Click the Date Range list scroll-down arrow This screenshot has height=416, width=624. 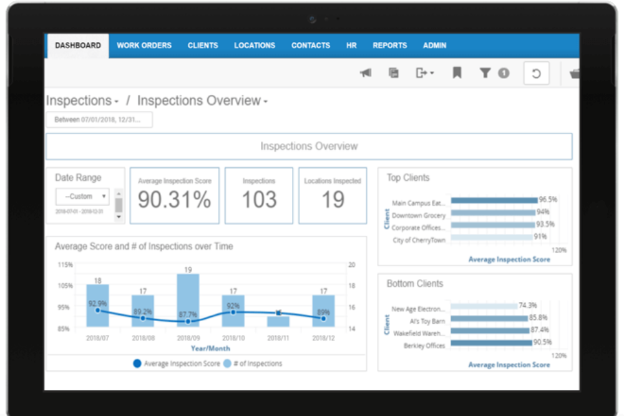coord(119,217)
